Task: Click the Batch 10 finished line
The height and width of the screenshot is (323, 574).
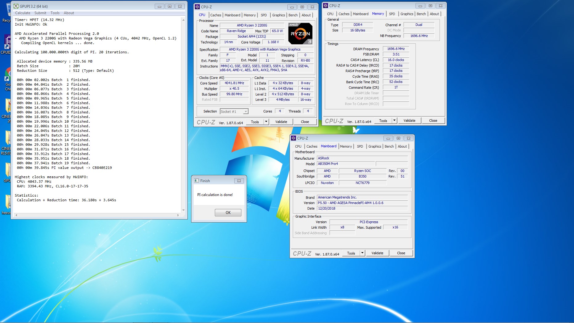Action: pos(53,121)
